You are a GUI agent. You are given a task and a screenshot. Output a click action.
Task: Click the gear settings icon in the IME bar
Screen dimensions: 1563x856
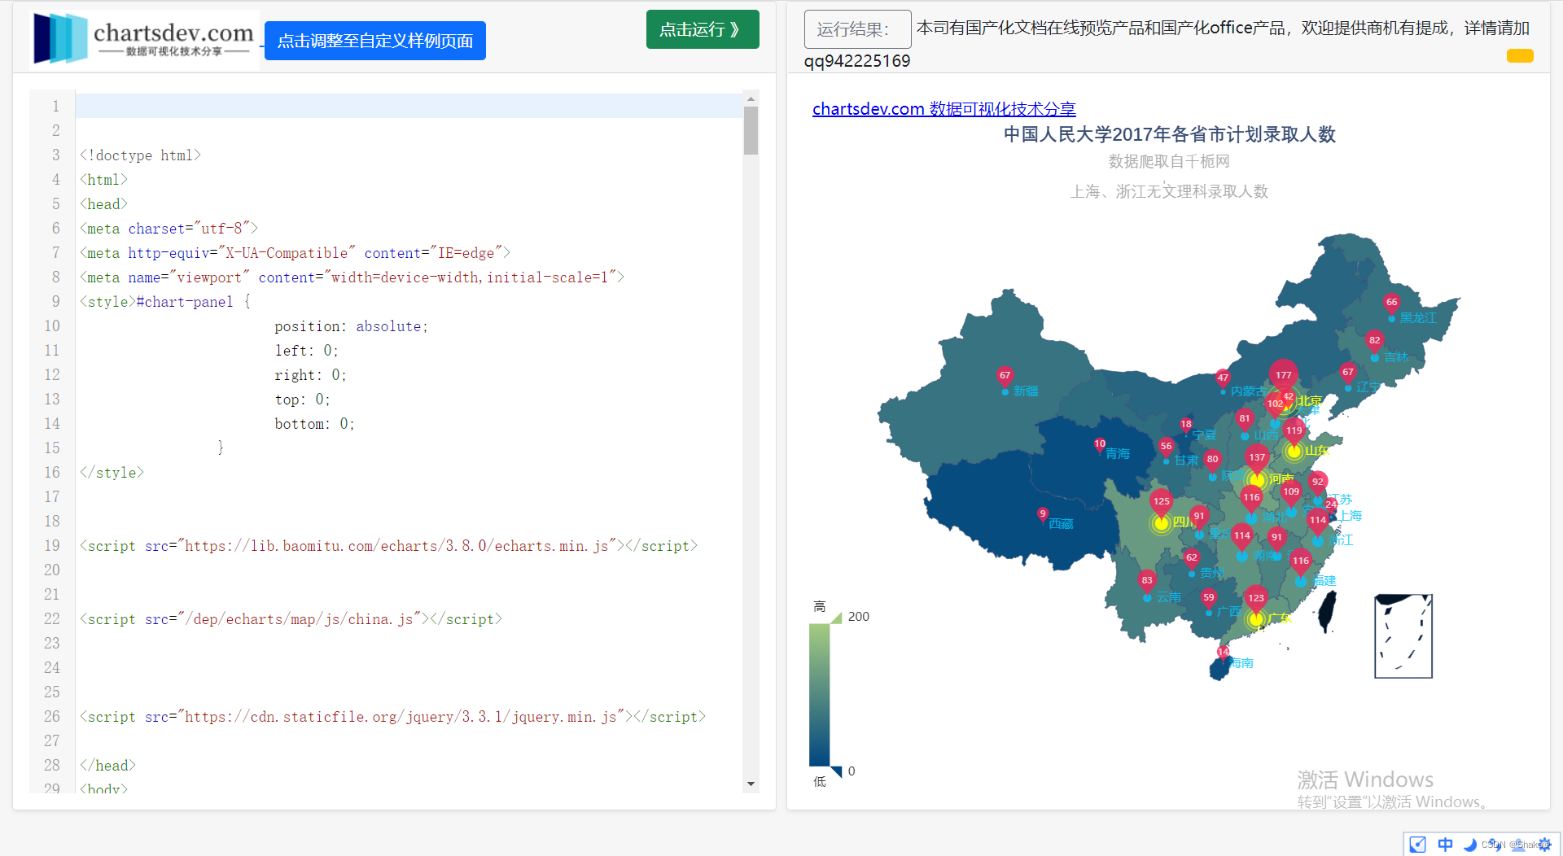[1544, 845]
